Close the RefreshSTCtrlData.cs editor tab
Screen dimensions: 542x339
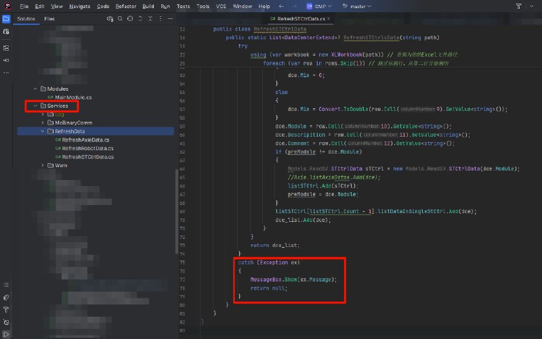pos(329,19)
